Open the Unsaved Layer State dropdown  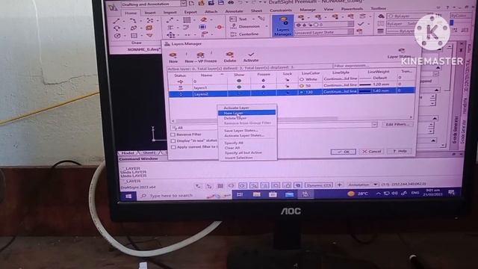[x=350, y=31]
